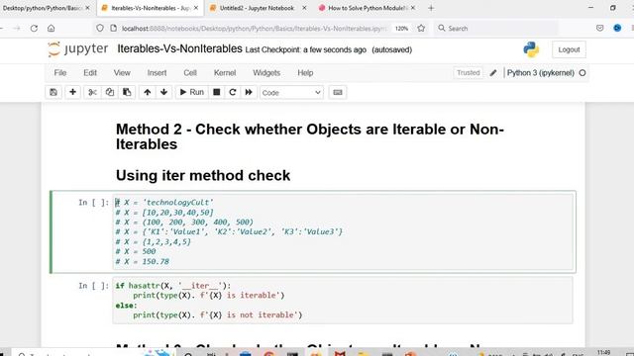Image resolution: width=634 pixels, height=356 pixels.
Task: Rename notebook title Iterables-Vs-NonIterables
Action: pos(179,48)
